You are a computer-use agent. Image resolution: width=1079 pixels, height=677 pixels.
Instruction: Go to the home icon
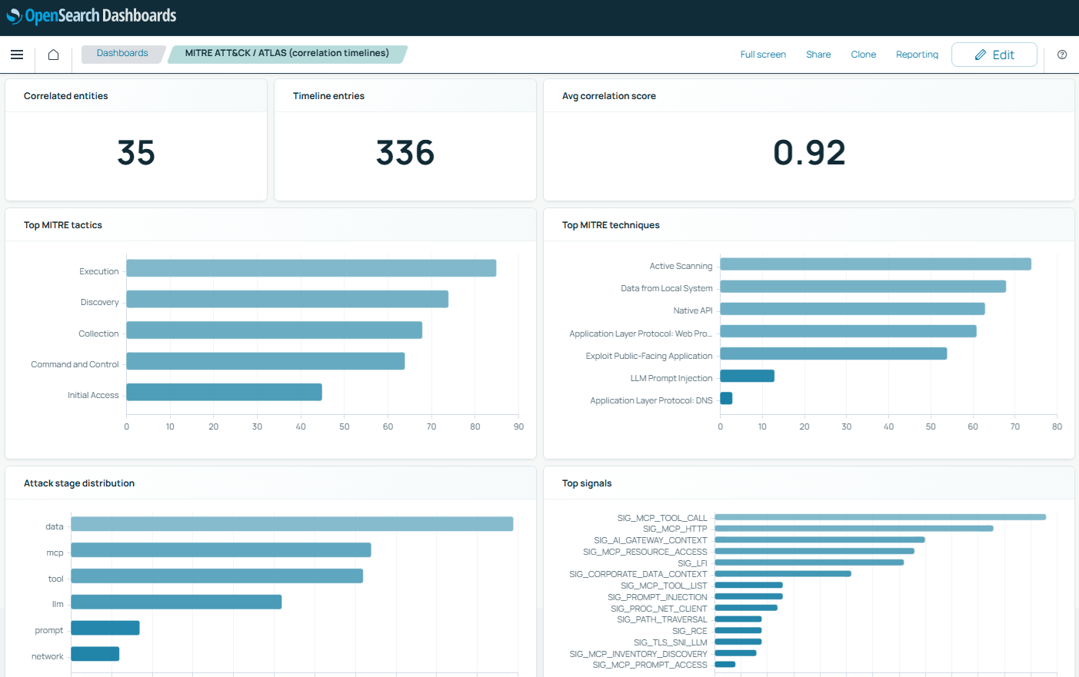click(53, 55)
